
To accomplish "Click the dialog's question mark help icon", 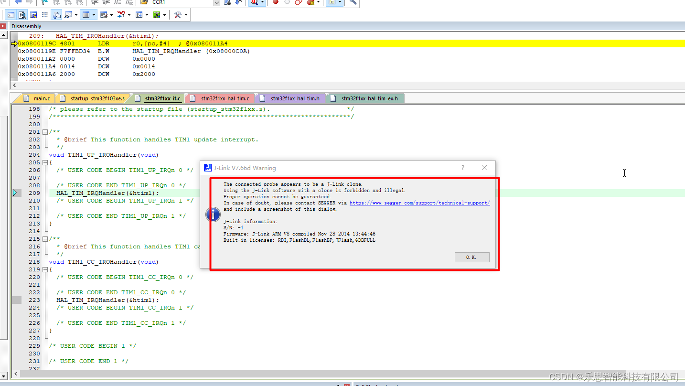I will click(463, 168).
